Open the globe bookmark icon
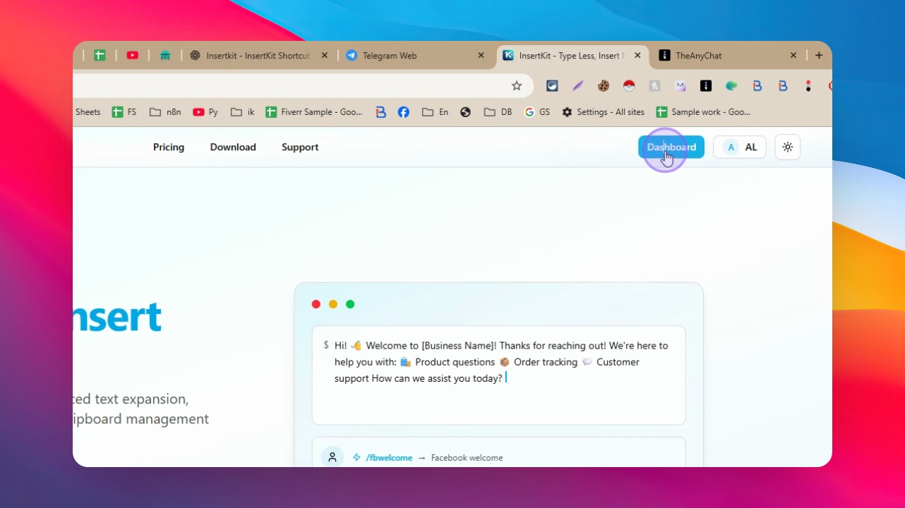Viewport: 905px width, 508px height. (465, 111)
